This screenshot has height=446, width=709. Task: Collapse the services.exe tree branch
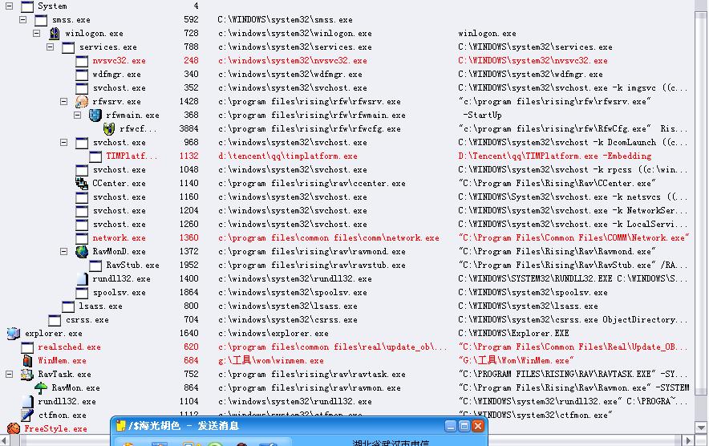(51, 47)
